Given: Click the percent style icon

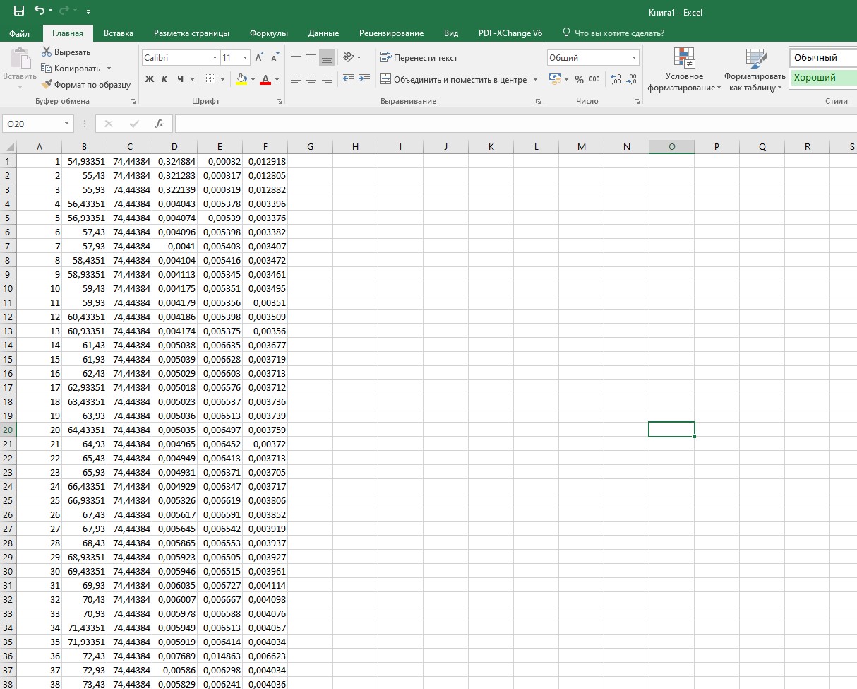Looking at the screenshot, I should point(579,79).
